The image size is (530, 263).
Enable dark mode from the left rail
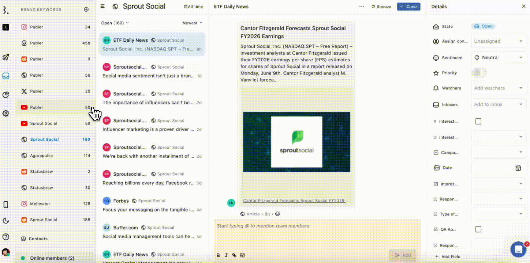pyautogui.click(x=6, y=220)
